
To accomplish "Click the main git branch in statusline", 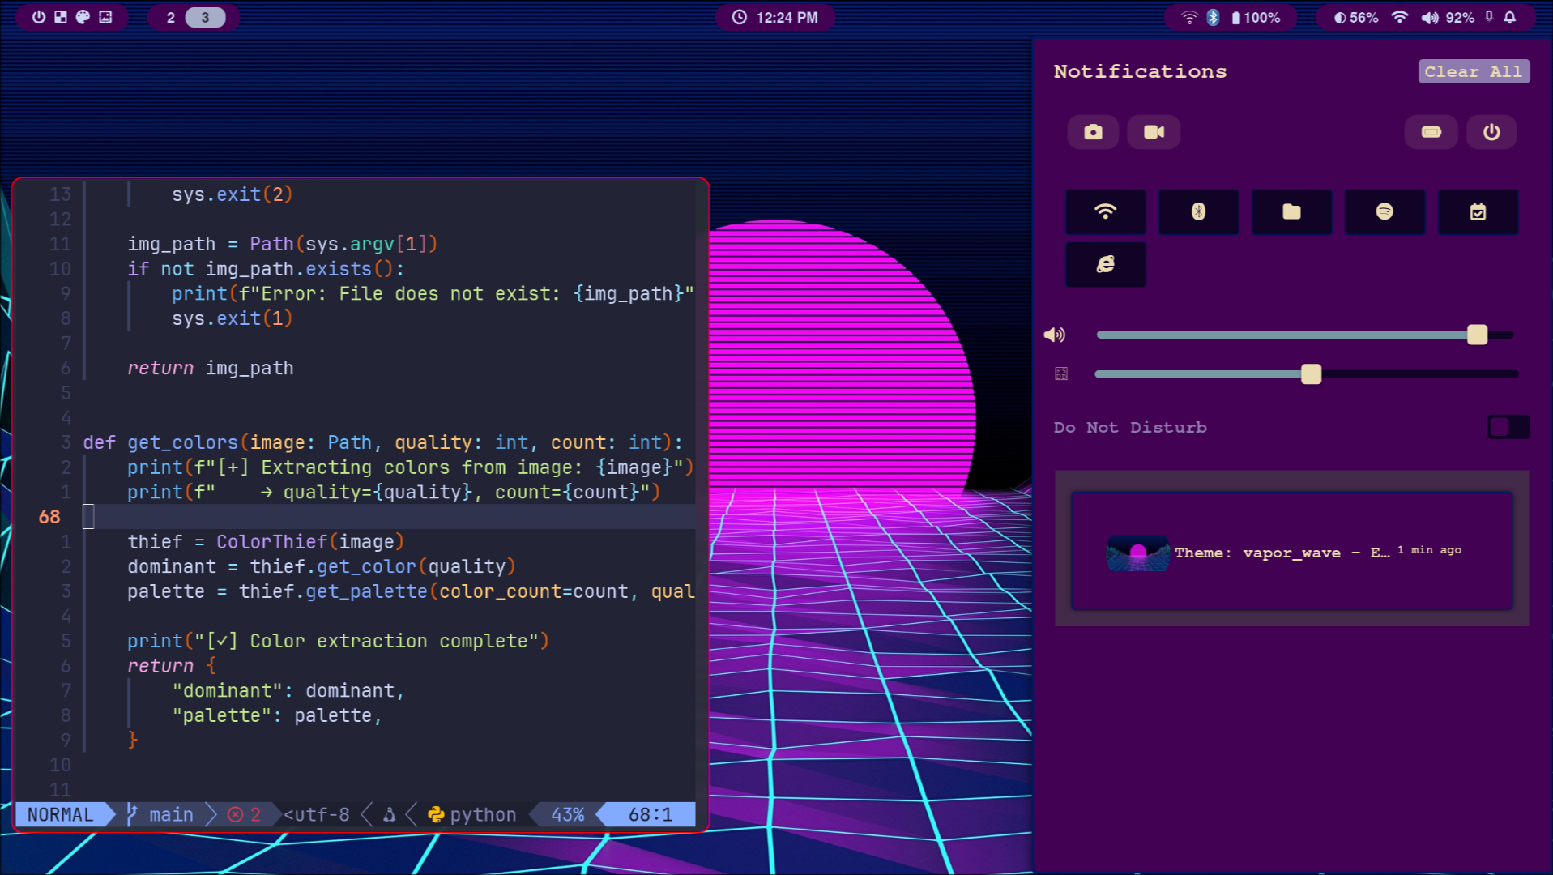I will coord(160,814).
